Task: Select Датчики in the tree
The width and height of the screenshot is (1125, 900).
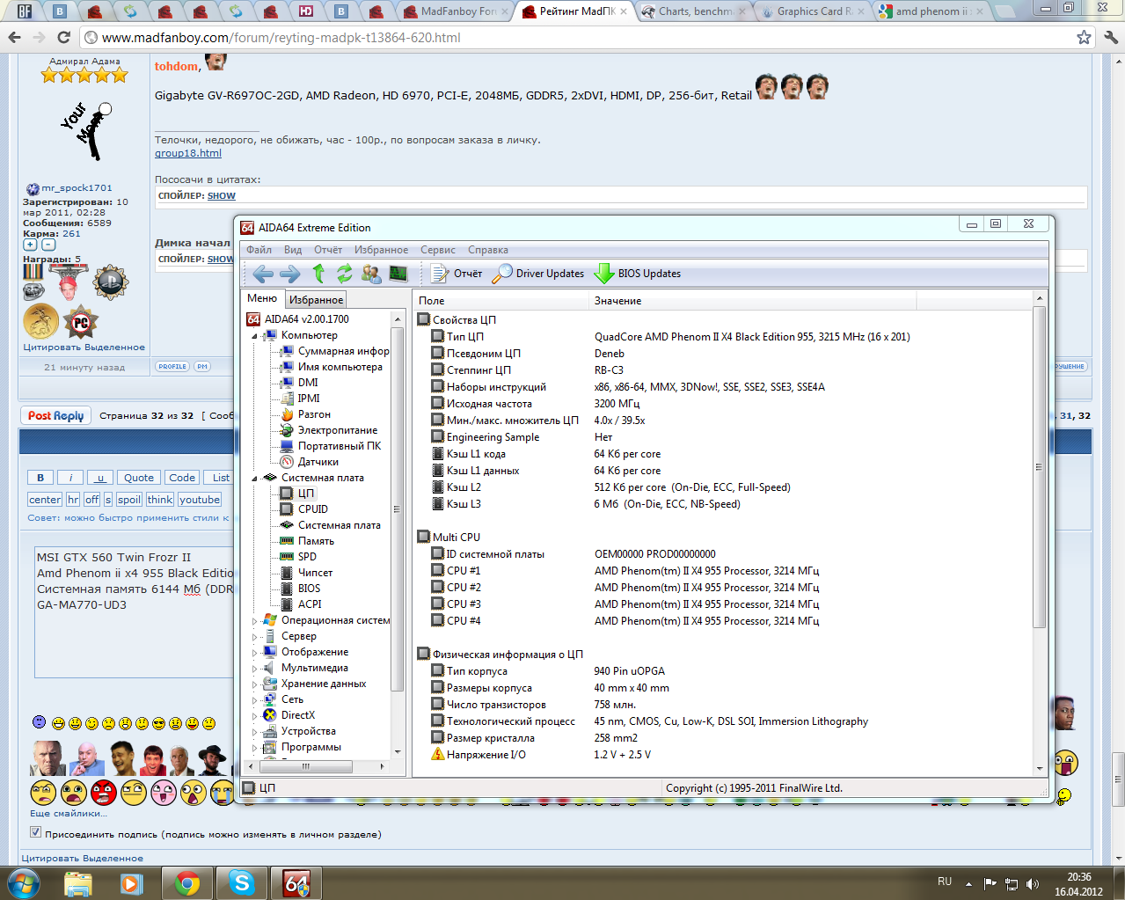Action: pos(318,462)
